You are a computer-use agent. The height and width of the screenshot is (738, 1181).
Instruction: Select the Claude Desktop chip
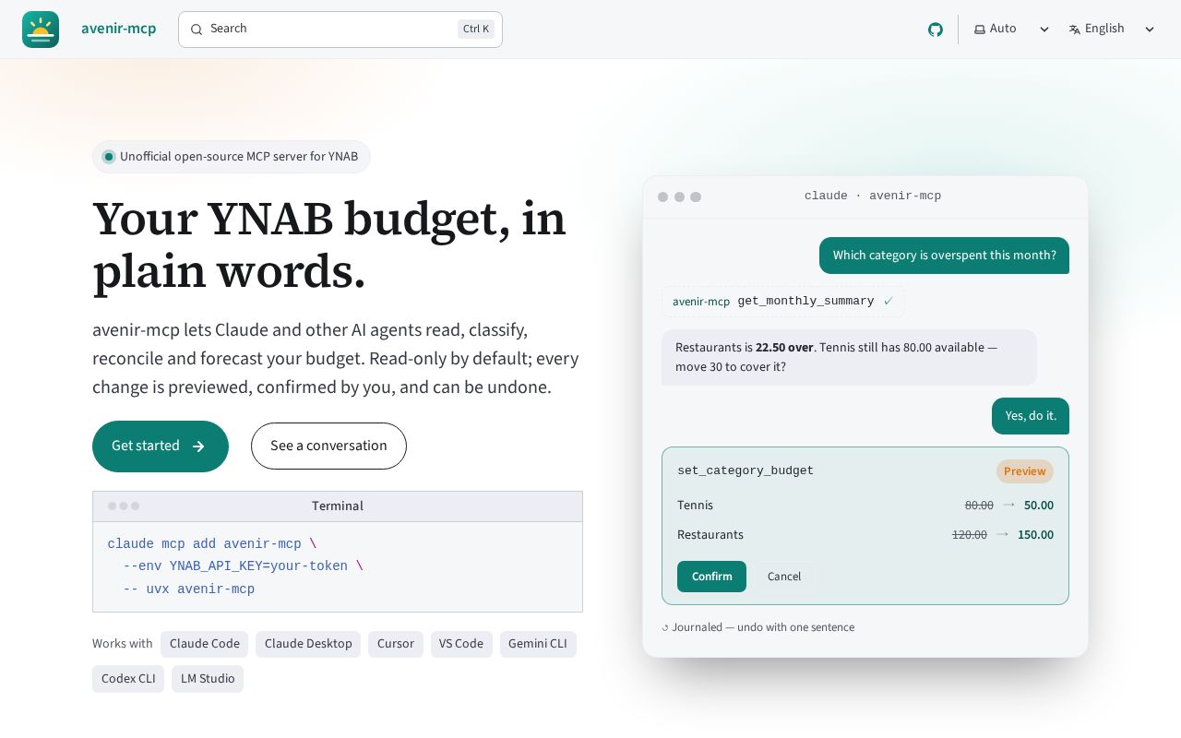pyautogui.click(x=308, y=644)
